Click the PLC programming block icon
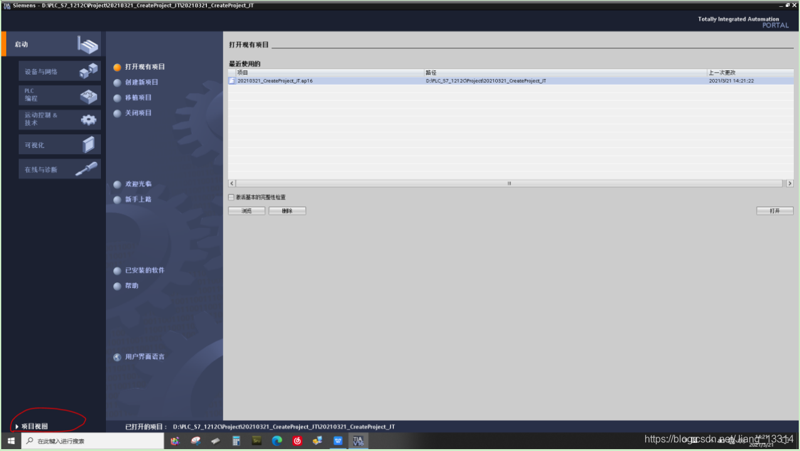Image resolution: width=800 pixels, height=451 pixels. click(x=89, y=97)
